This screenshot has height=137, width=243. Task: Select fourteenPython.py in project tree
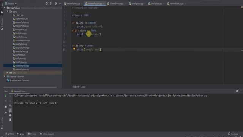22,41
